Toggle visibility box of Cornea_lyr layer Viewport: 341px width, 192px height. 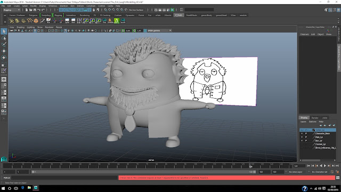click(302, 144)
